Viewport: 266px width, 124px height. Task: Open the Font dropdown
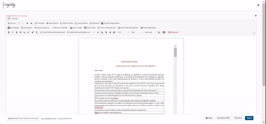[x=123, y=32]
